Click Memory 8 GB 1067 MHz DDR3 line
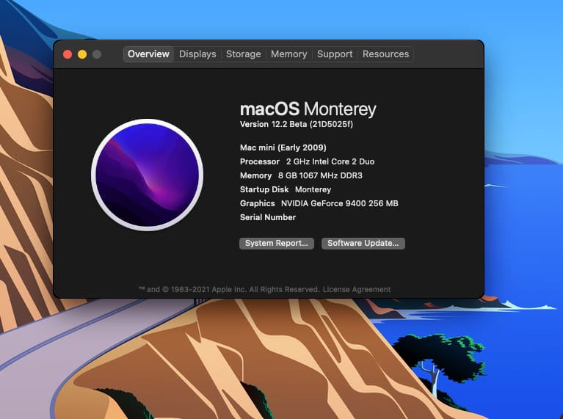Image resolution: width=563 pixels, height=419 pixels. pyautogui.click(x=301, y=175)
